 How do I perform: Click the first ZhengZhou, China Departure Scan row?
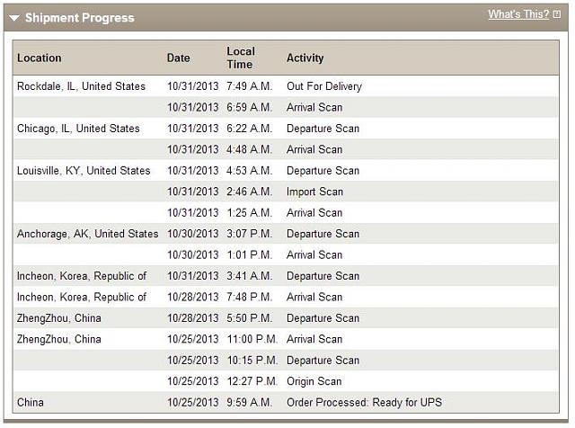(286, 318)
